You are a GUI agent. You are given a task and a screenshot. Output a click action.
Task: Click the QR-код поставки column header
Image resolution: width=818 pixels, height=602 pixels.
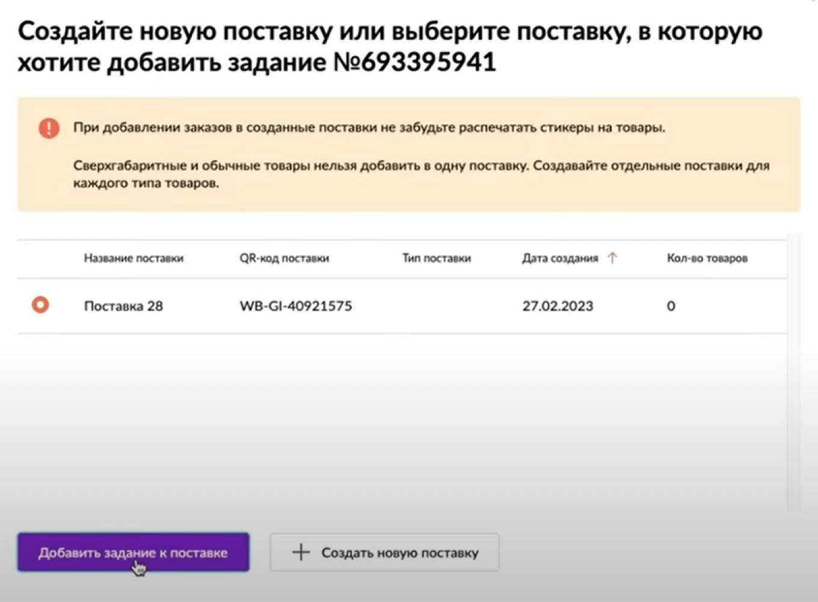pyautogui.click(x=284, y=258)
